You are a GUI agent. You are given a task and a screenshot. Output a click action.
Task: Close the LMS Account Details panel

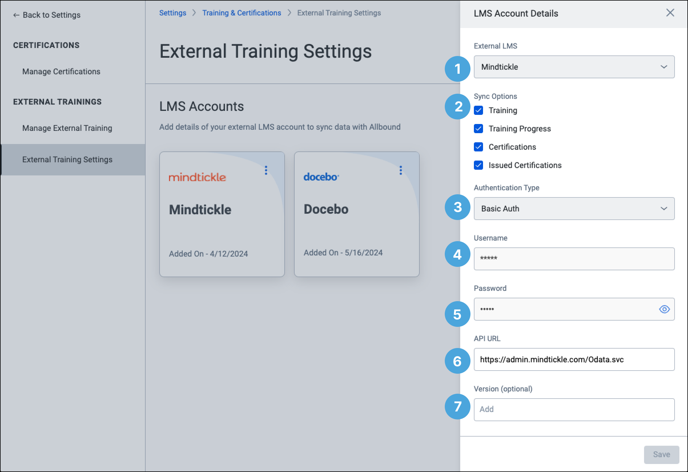click(670, 13)
